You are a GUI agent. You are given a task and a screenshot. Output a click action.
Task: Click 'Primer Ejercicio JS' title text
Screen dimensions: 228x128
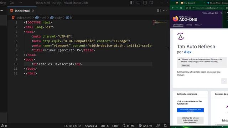pyautogui.click(x=62, y=50)
